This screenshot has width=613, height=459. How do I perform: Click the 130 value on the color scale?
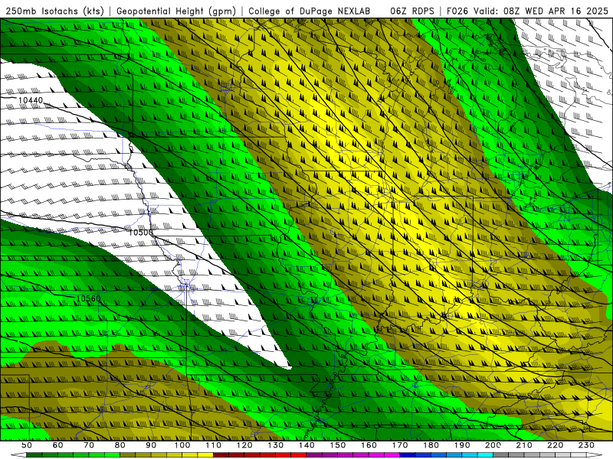tap(275, 445)
